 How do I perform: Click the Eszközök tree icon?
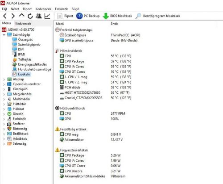point(9,119)
